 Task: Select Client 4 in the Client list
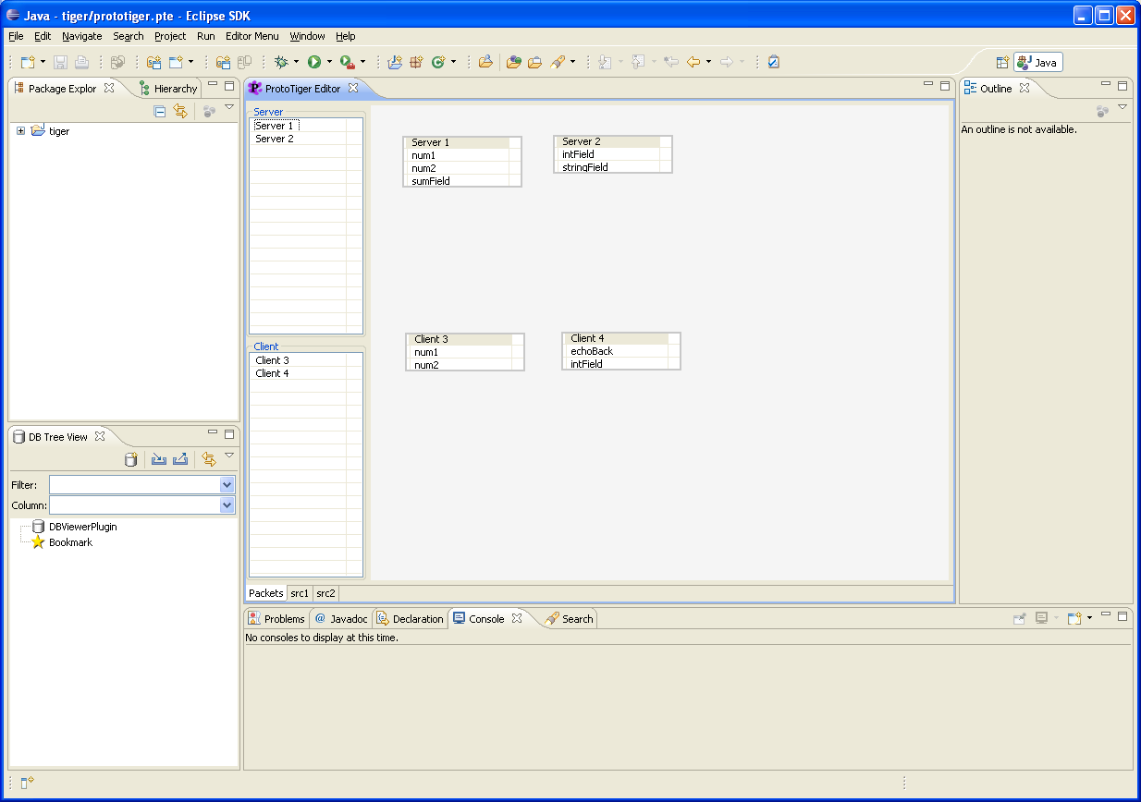pos(272,373)
